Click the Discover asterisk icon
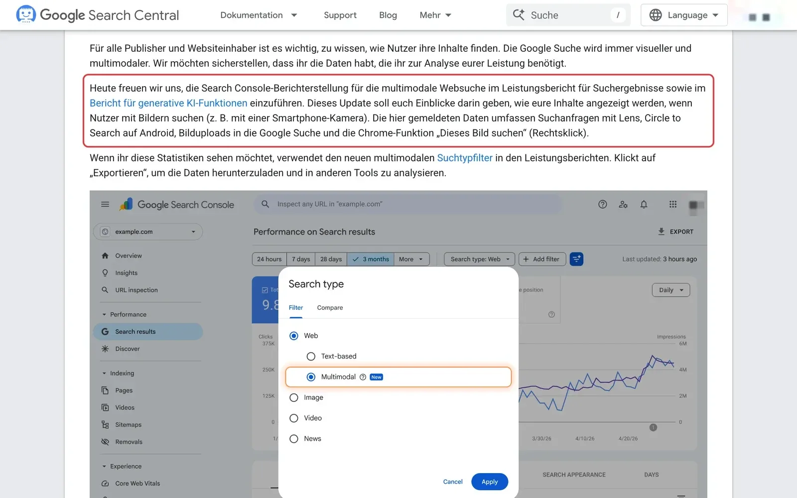797x498 pixels. click(x=105, y=349)
